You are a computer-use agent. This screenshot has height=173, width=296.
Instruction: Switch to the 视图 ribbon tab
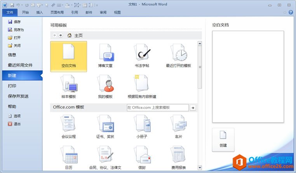tap(117, 12)
